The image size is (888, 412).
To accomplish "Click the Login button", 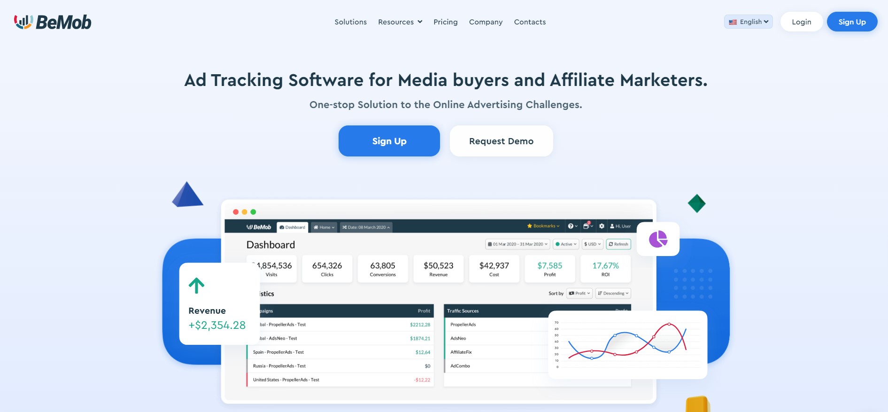I will click(801, 22).
